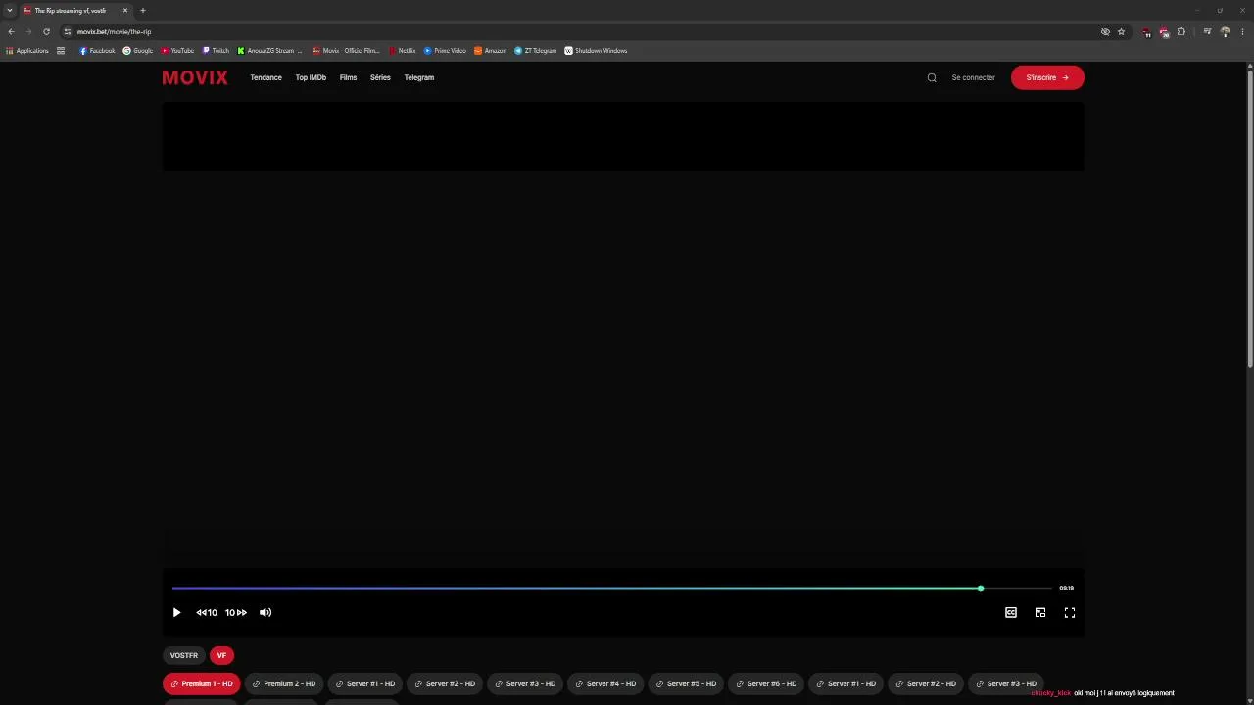Open Movix Official Film bookmark

tap(346, 51)
